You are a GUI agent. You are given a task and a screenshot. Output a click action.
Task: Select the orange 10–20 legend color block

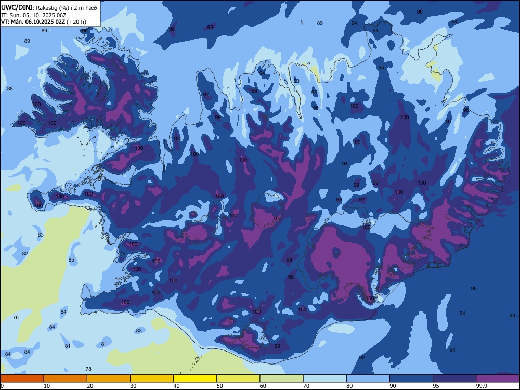point(66,379)
